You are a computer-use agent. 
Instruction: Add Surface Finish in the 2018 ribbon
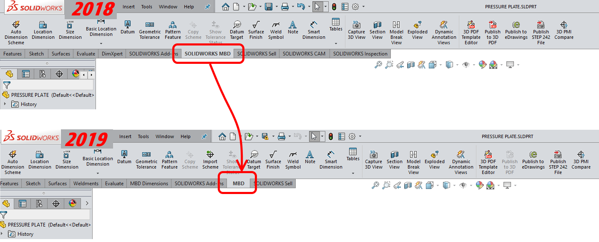point(256,30)
